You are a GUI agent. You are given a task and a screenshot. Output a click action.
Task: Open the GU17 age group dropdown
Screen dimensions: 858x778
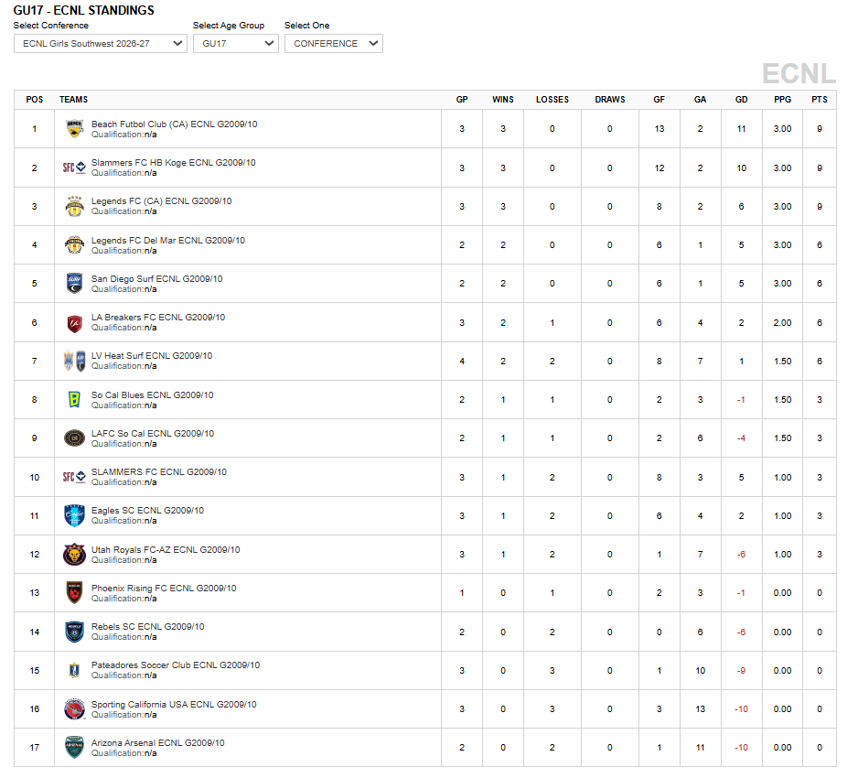[236, 43]
